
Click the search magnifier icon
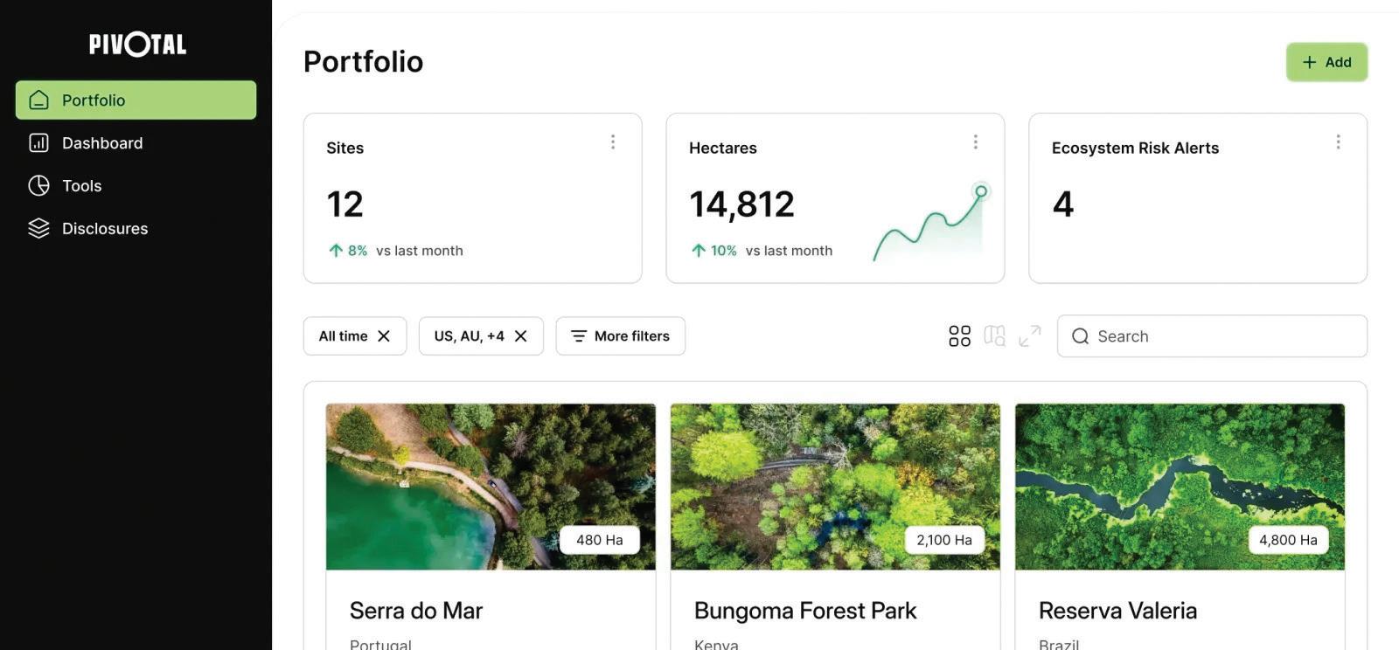[1080, 336]
